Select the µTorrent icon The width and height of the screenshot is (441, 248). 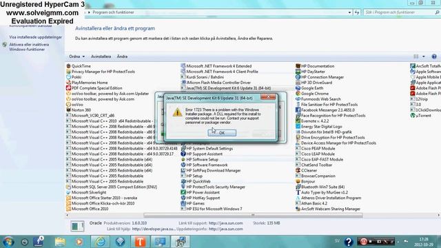(413, 115)
